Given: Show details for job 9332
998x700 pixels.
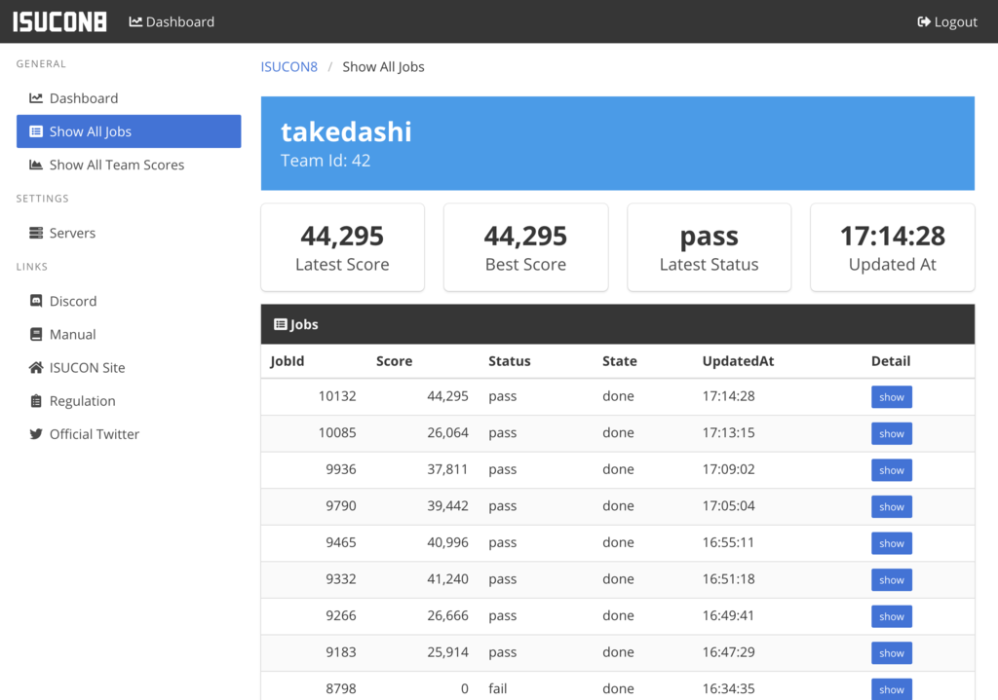Looking at the screenshot, I should pyautogui.click(x=891, y=580).
